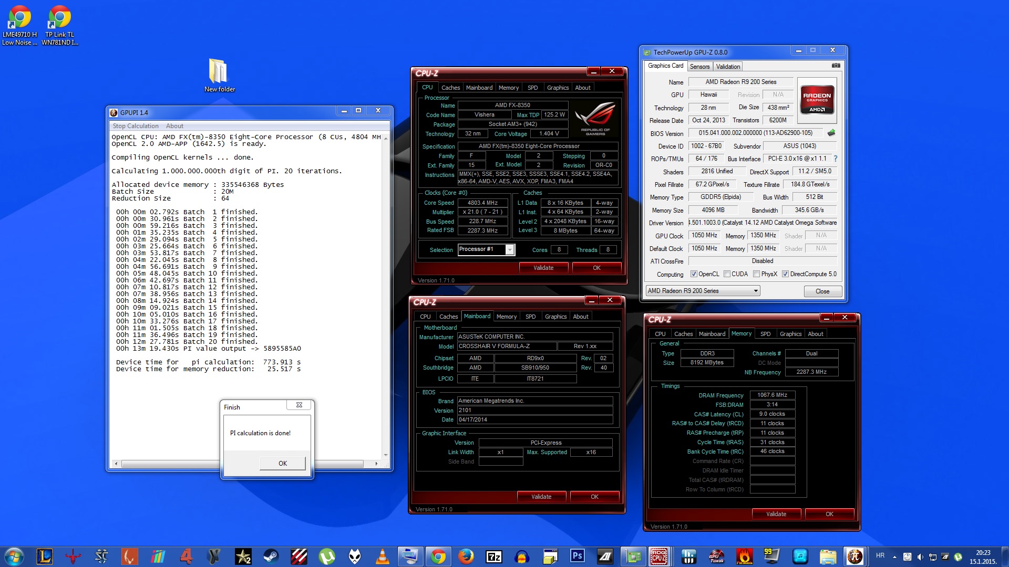Open League of Legends from taskbar
This screenshot has width=1009, height=567.
(45, 556)
